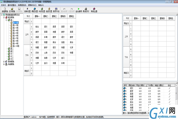Open the 课表命令(C) menu
Viewport: 178px width, 119px height.
coord(32,5)
